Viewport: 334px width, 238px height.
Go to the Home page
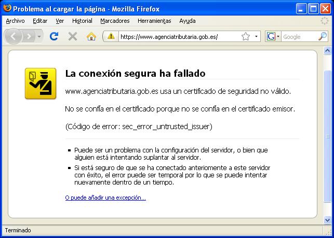click(91, 36)
